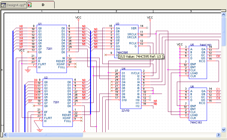Select the D schematic page tab
Image resolution: width=227 pixels, height=140 pixels.
pos(43,5)
